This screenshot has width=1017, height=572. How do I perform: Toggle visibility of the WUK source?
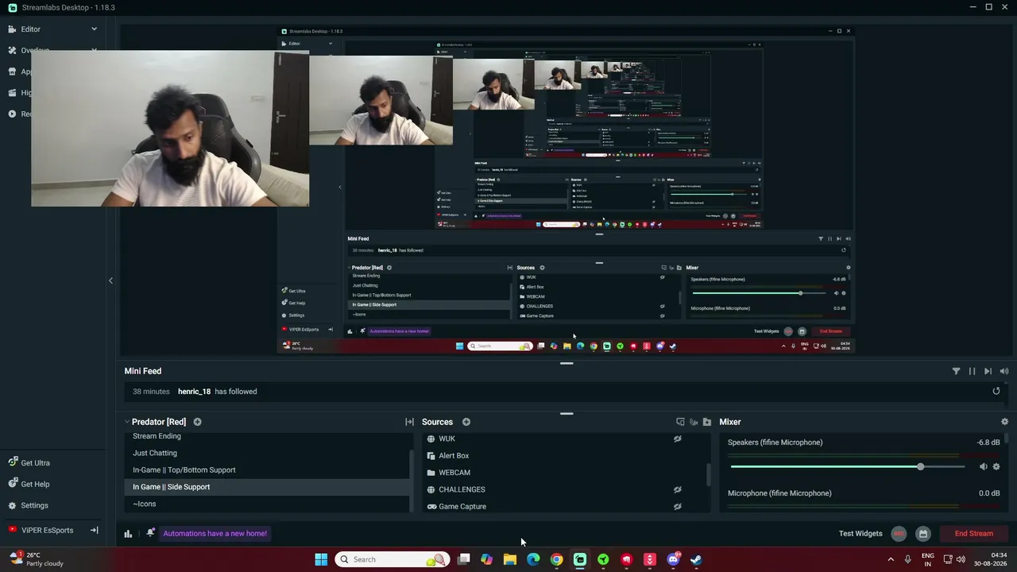tap(678, 439)
